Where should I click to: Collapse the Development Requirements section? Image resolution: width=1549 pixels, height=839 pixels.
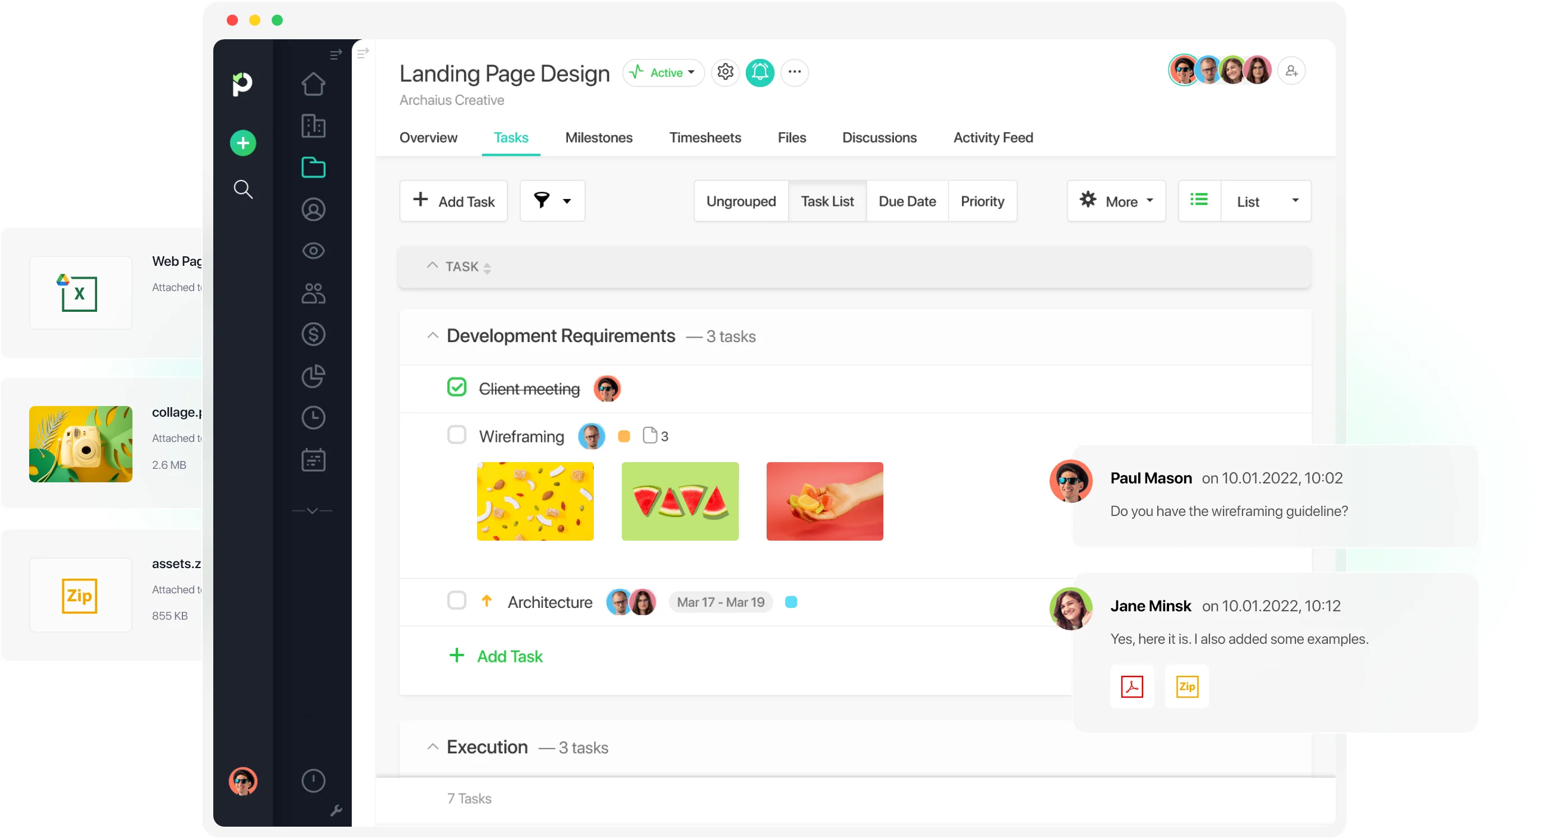(432, 335)
